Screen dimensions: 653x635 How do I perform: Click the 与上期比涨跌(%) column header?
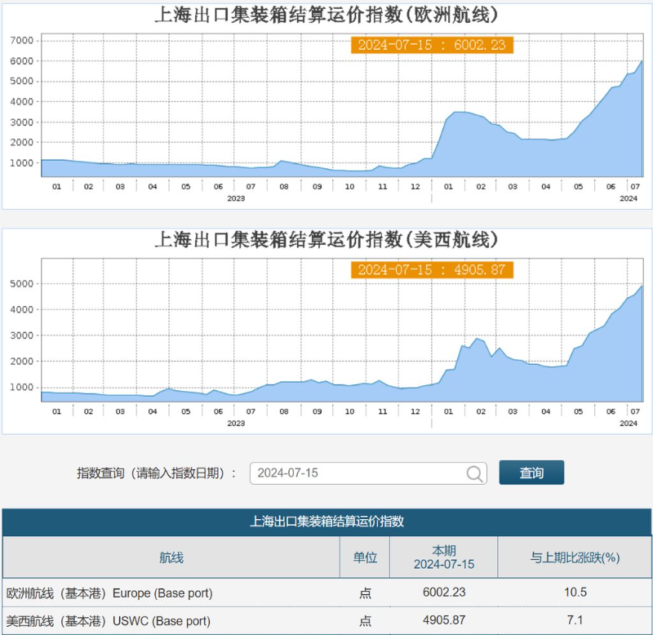575,557
